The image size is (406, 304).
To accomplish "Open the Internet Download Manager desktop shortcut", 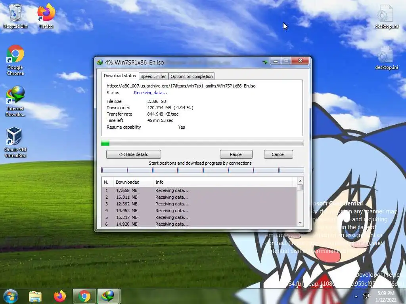I will (x=15, y=101).
